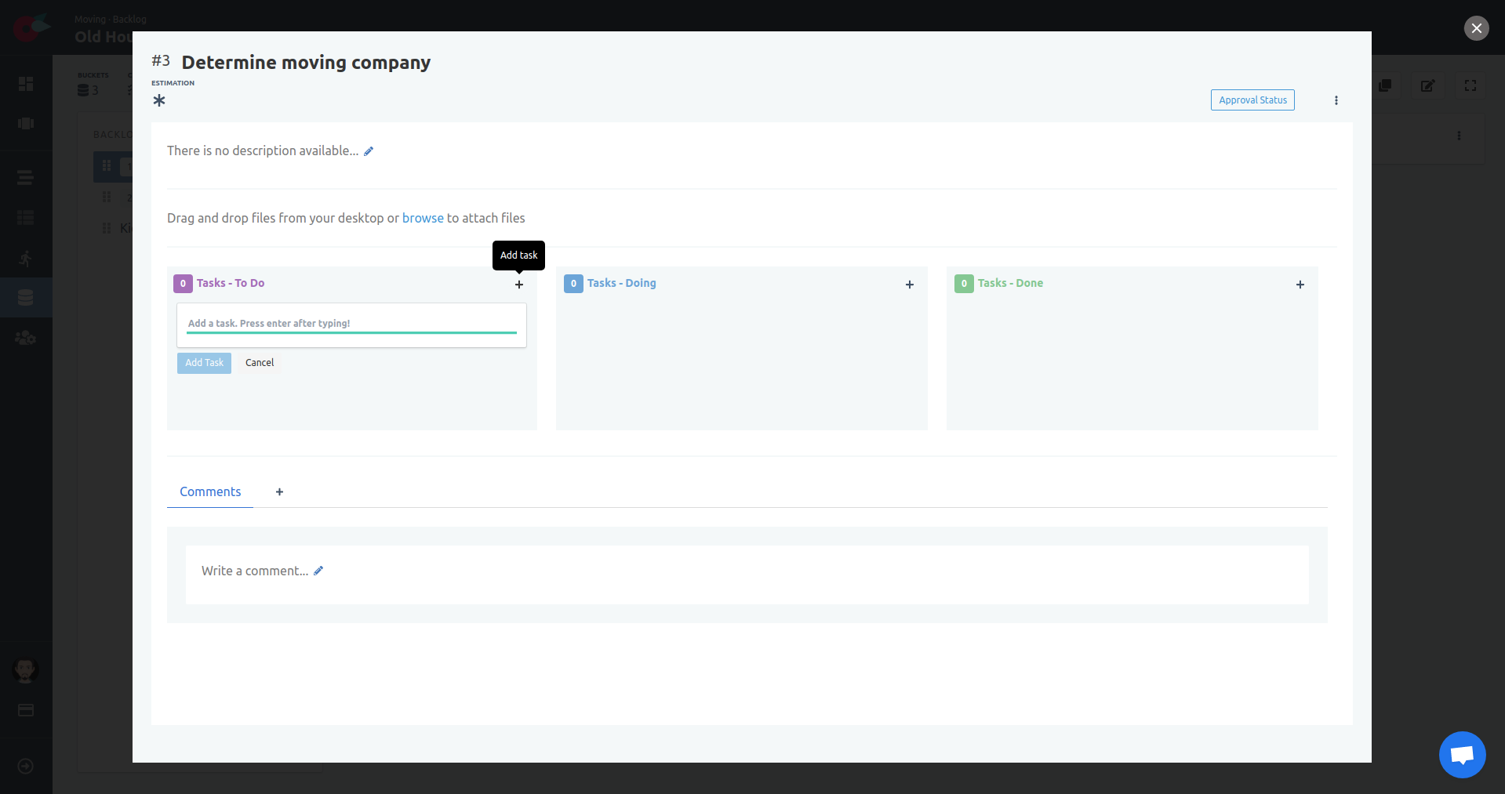Add a task in the Tasks - Done column
The height and width of the screenshot is (794, 1505).
point(1300,285)
